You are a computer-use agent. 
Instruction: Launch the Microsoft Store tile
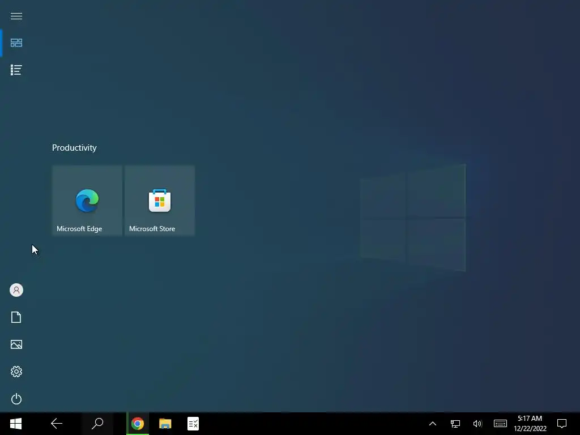click(160, 201)
